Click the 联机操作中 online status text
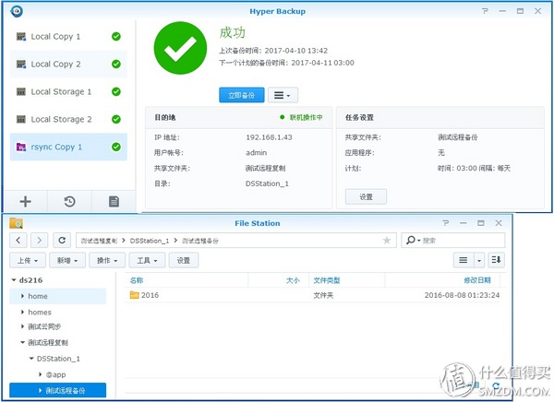The image size is (554, 402). [306, 117]
